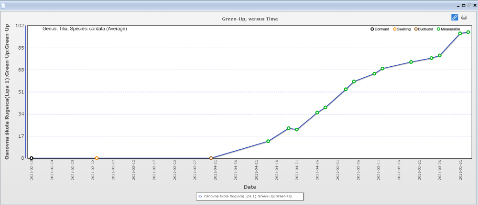
Task: Click the Dormant legend marker
Action: click(372, 29)
